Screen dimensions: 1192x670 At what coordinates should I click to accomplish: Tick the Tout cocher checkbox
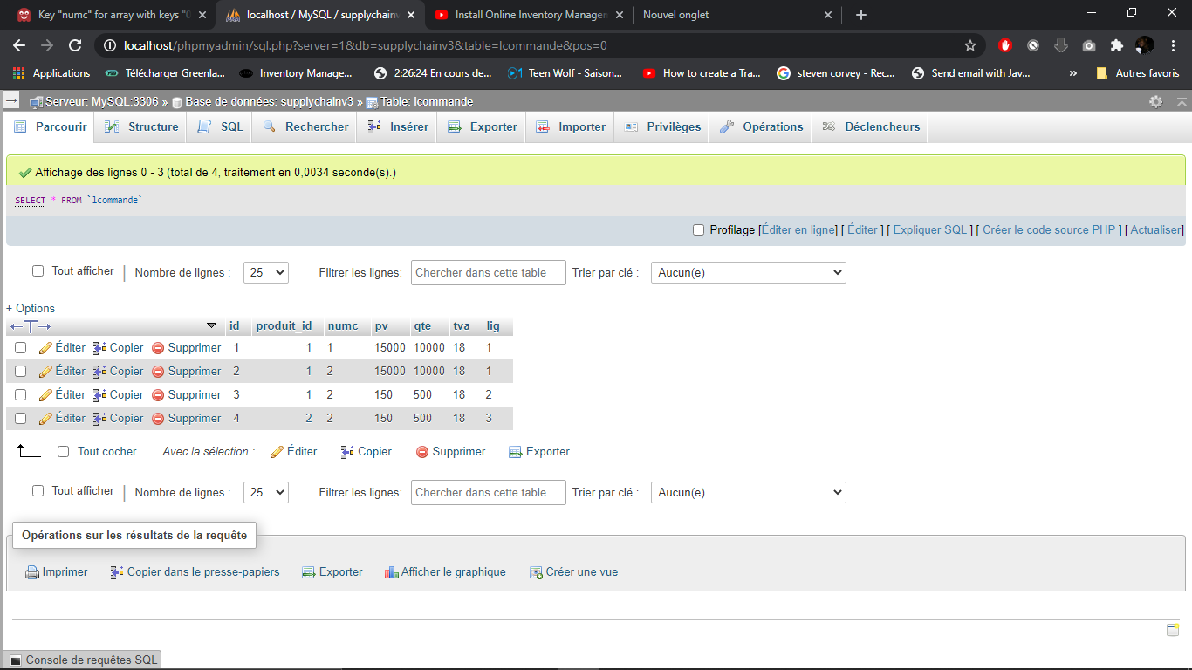tap(63, 452)
